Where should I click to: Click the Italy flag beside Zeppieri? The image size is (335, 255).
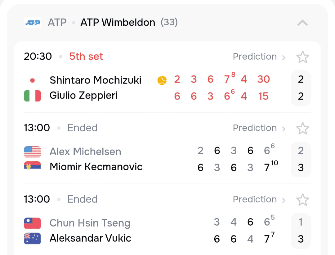pyautogui.click(x=32, y=96)
